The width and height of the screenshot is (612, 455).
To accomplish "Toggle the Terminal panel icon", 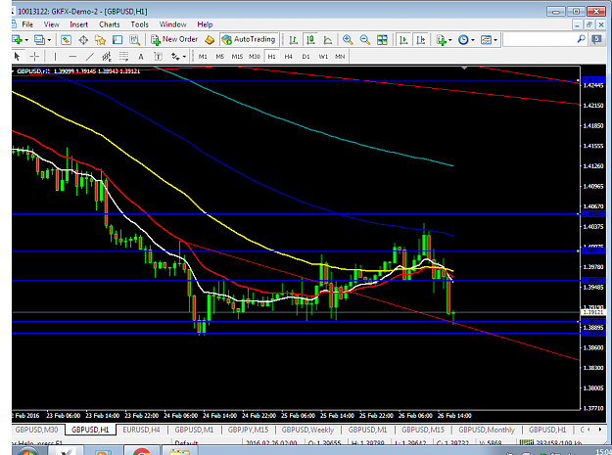I will click(x=118, y=40).
